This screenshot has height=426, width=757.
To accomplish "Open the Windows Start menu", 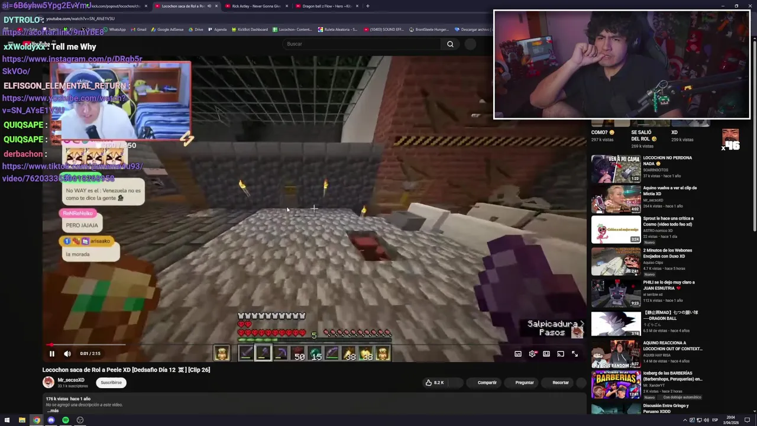I will [7, 421].
